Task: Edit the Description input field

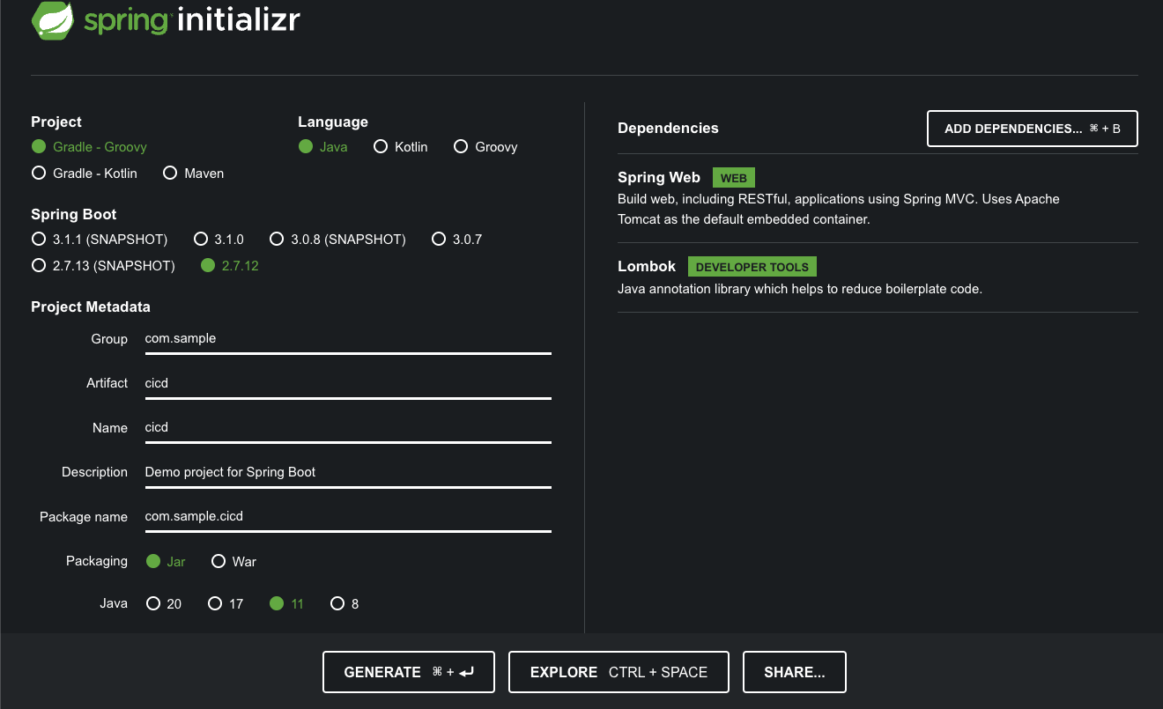Action: [x=348, y=473]
